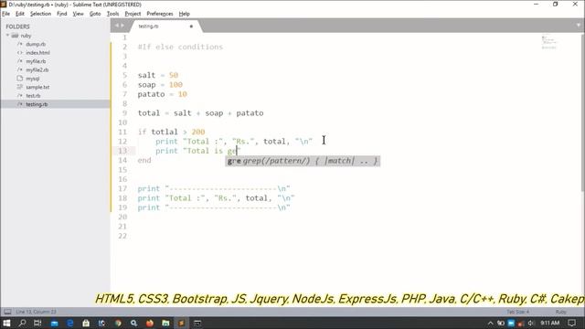
Task: Open the command prompt taskbar icon
Action: pyautogui.click(x=197, y=323)
